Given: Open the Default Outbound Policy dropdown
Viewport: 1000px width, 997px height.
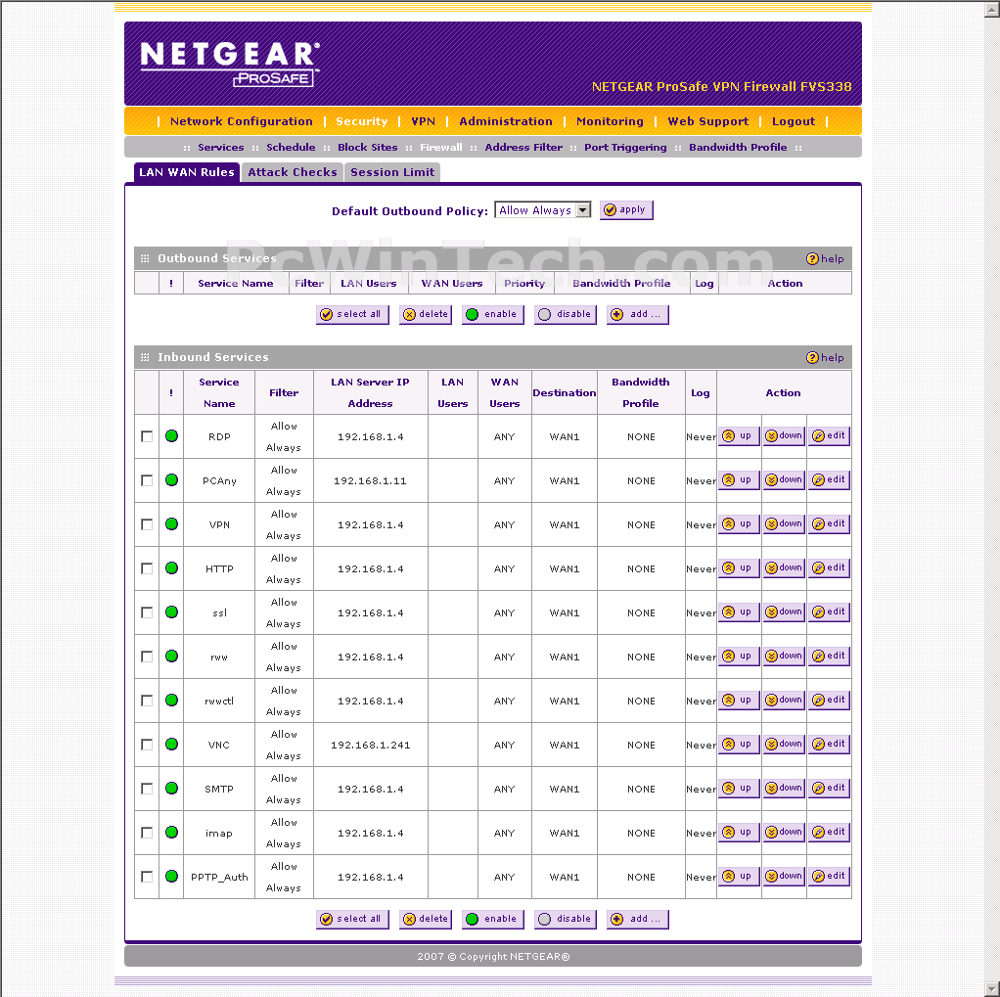Looking at the screenshot, I should click(x=543, y=210).
